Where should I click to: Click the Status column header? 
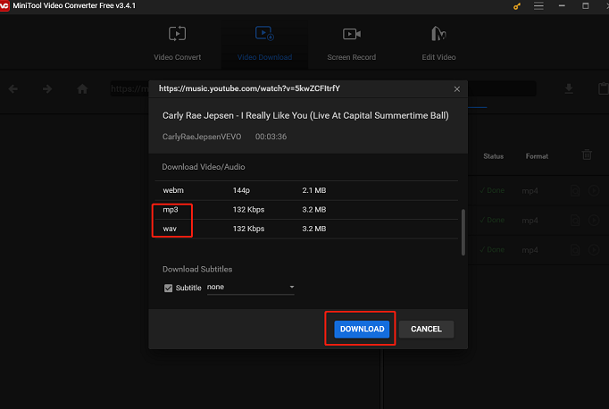(493, 156)
